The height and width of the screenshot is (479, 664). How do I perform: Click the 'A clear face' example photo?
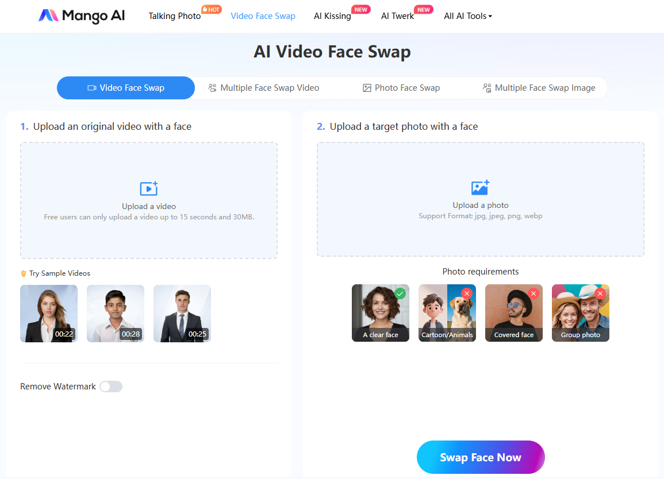click(x=381, y=313)
